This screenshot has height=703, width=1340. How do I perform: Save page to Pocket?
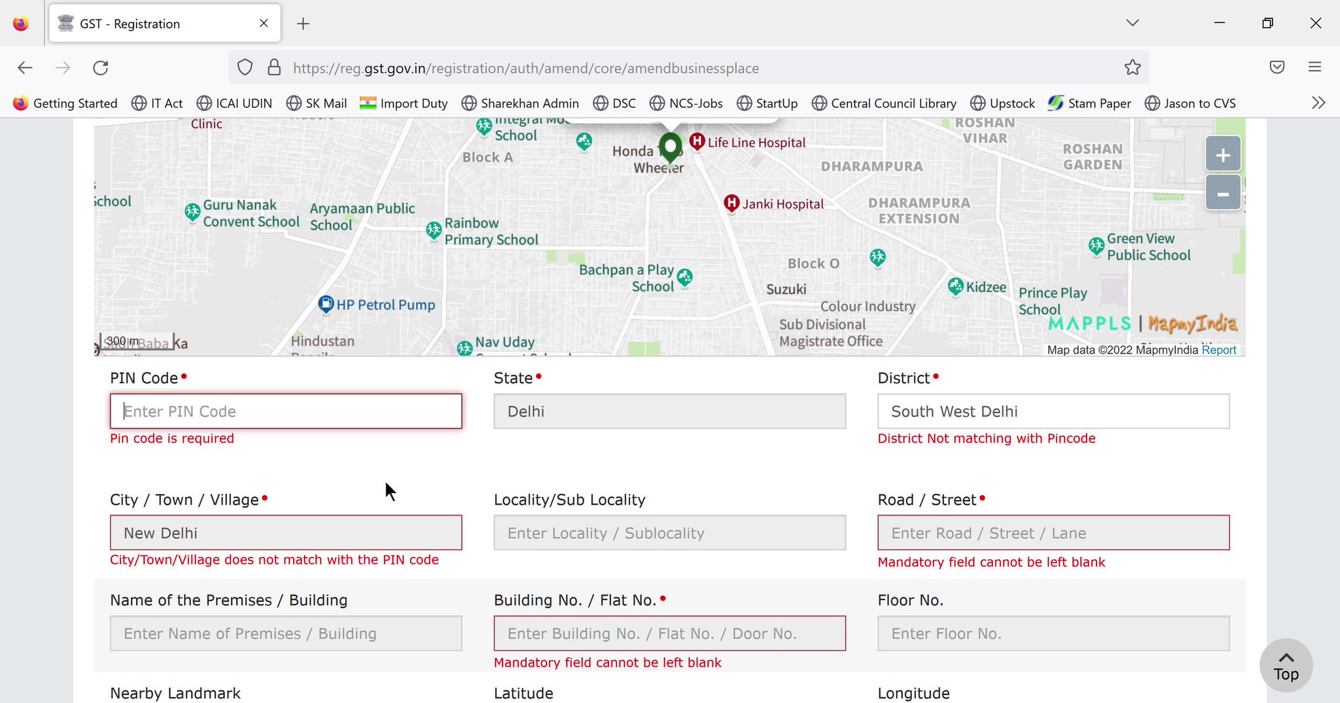pos(1277,67)
